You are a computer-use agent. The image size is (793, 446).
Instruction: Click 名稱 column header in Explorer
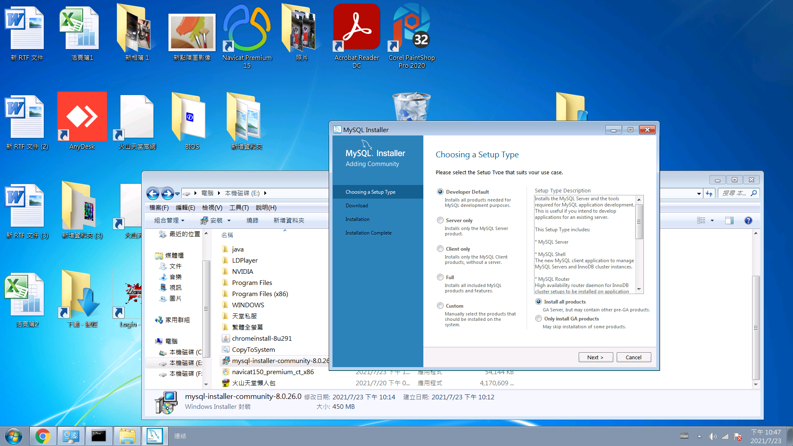pyautogui.click(x=227, y=235)
